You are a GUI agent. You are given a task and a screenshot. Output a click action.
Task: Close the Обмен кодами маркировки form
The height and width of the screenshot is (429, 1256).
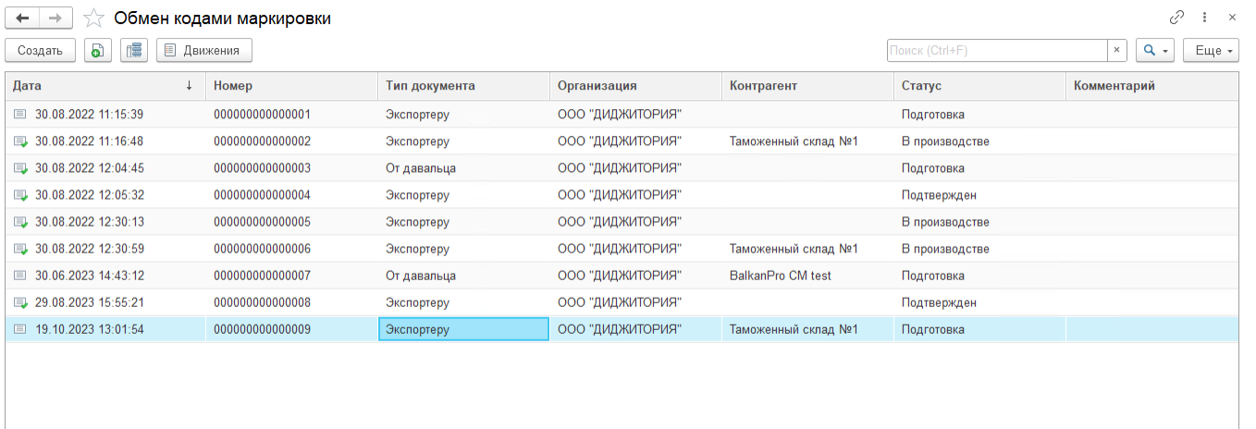point(1232,18)
